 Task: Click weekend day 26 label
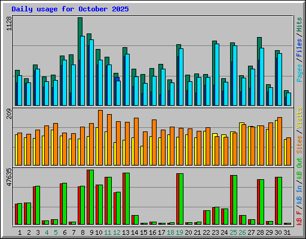coord(242,232)
